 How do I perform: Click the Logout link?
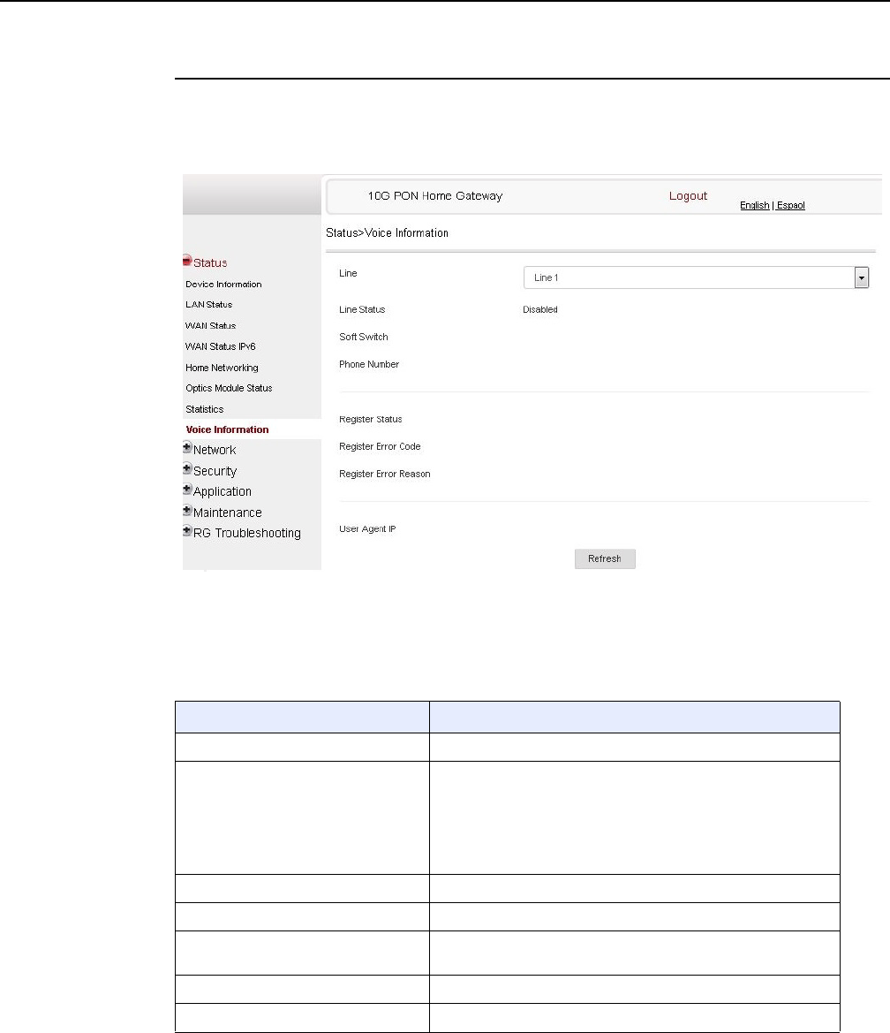(x=688, y=195)
